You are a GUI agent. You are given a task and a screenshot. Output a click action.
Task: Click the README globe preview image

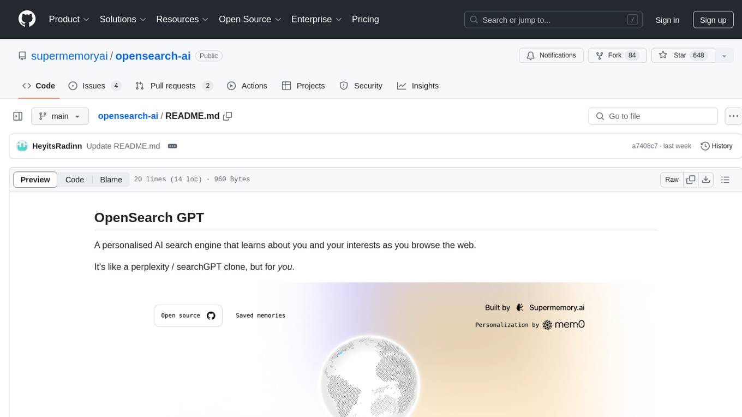[x=376, y=349]
